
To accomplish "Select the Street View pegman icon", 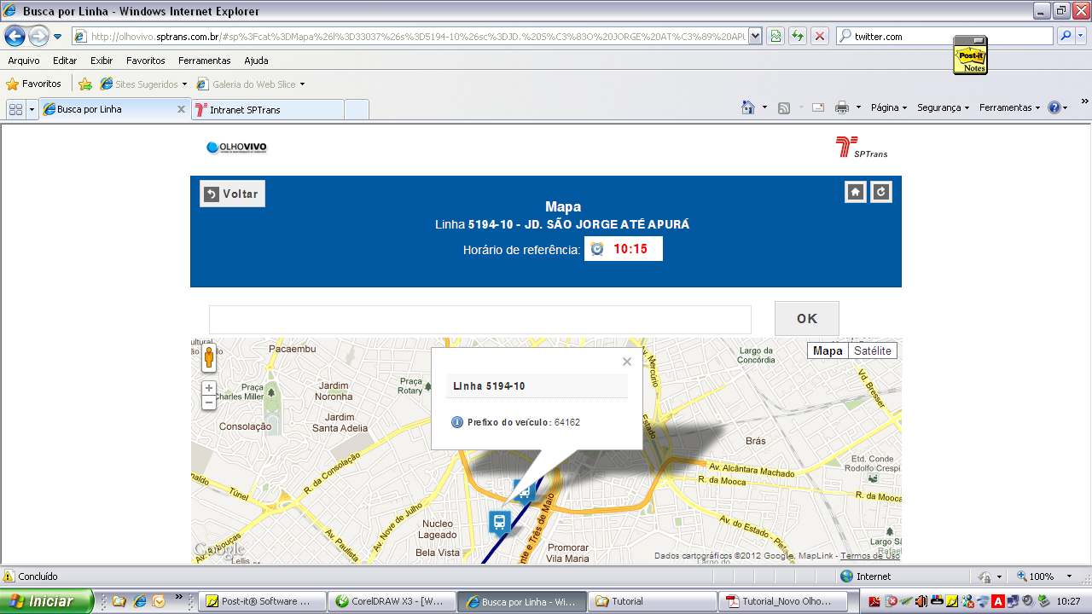I will coord(209,358).
